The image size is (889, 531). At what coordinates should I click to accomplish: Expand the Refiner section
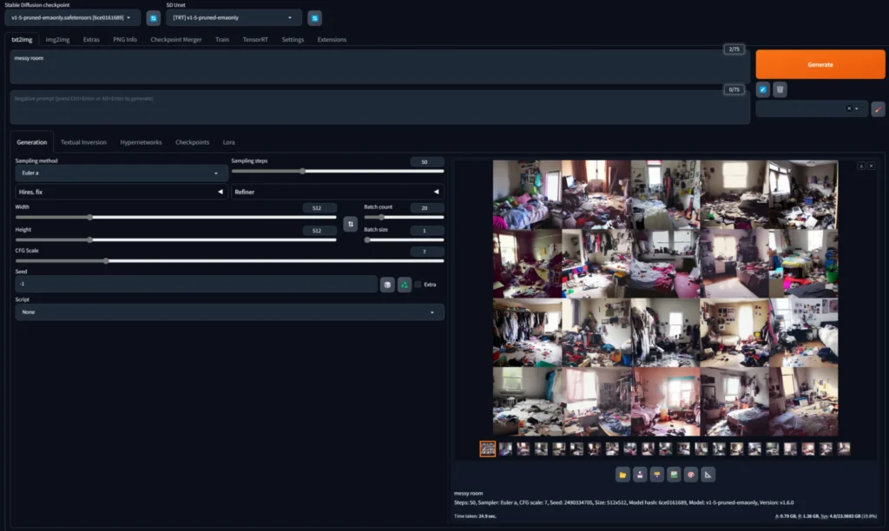pyautogui.click(x=337, y=192)
